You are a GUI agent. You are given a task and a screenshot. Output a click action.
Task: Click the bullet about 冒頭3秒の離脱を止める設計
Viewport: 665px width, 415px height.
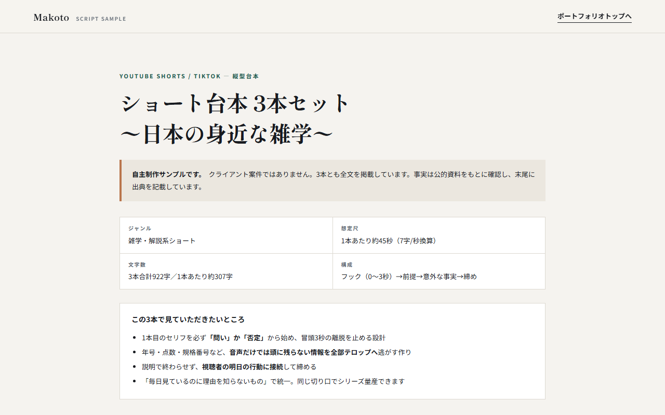pyautogui.click(x=264, y=338)
